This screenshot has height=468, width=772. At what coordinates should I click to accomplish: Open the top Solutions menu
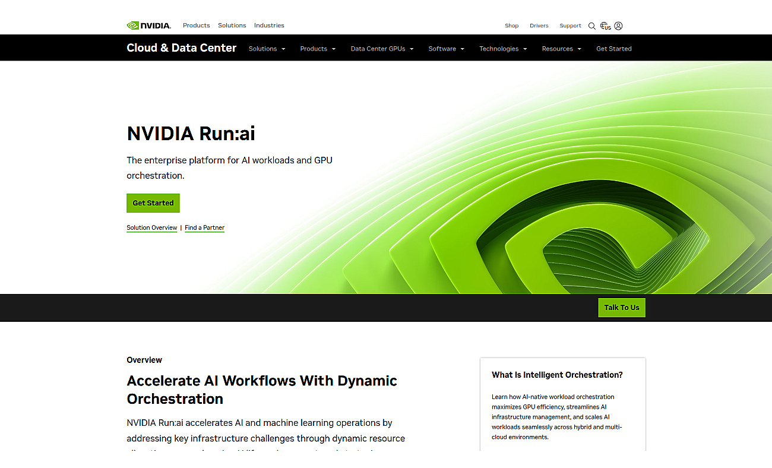point(232,26)
